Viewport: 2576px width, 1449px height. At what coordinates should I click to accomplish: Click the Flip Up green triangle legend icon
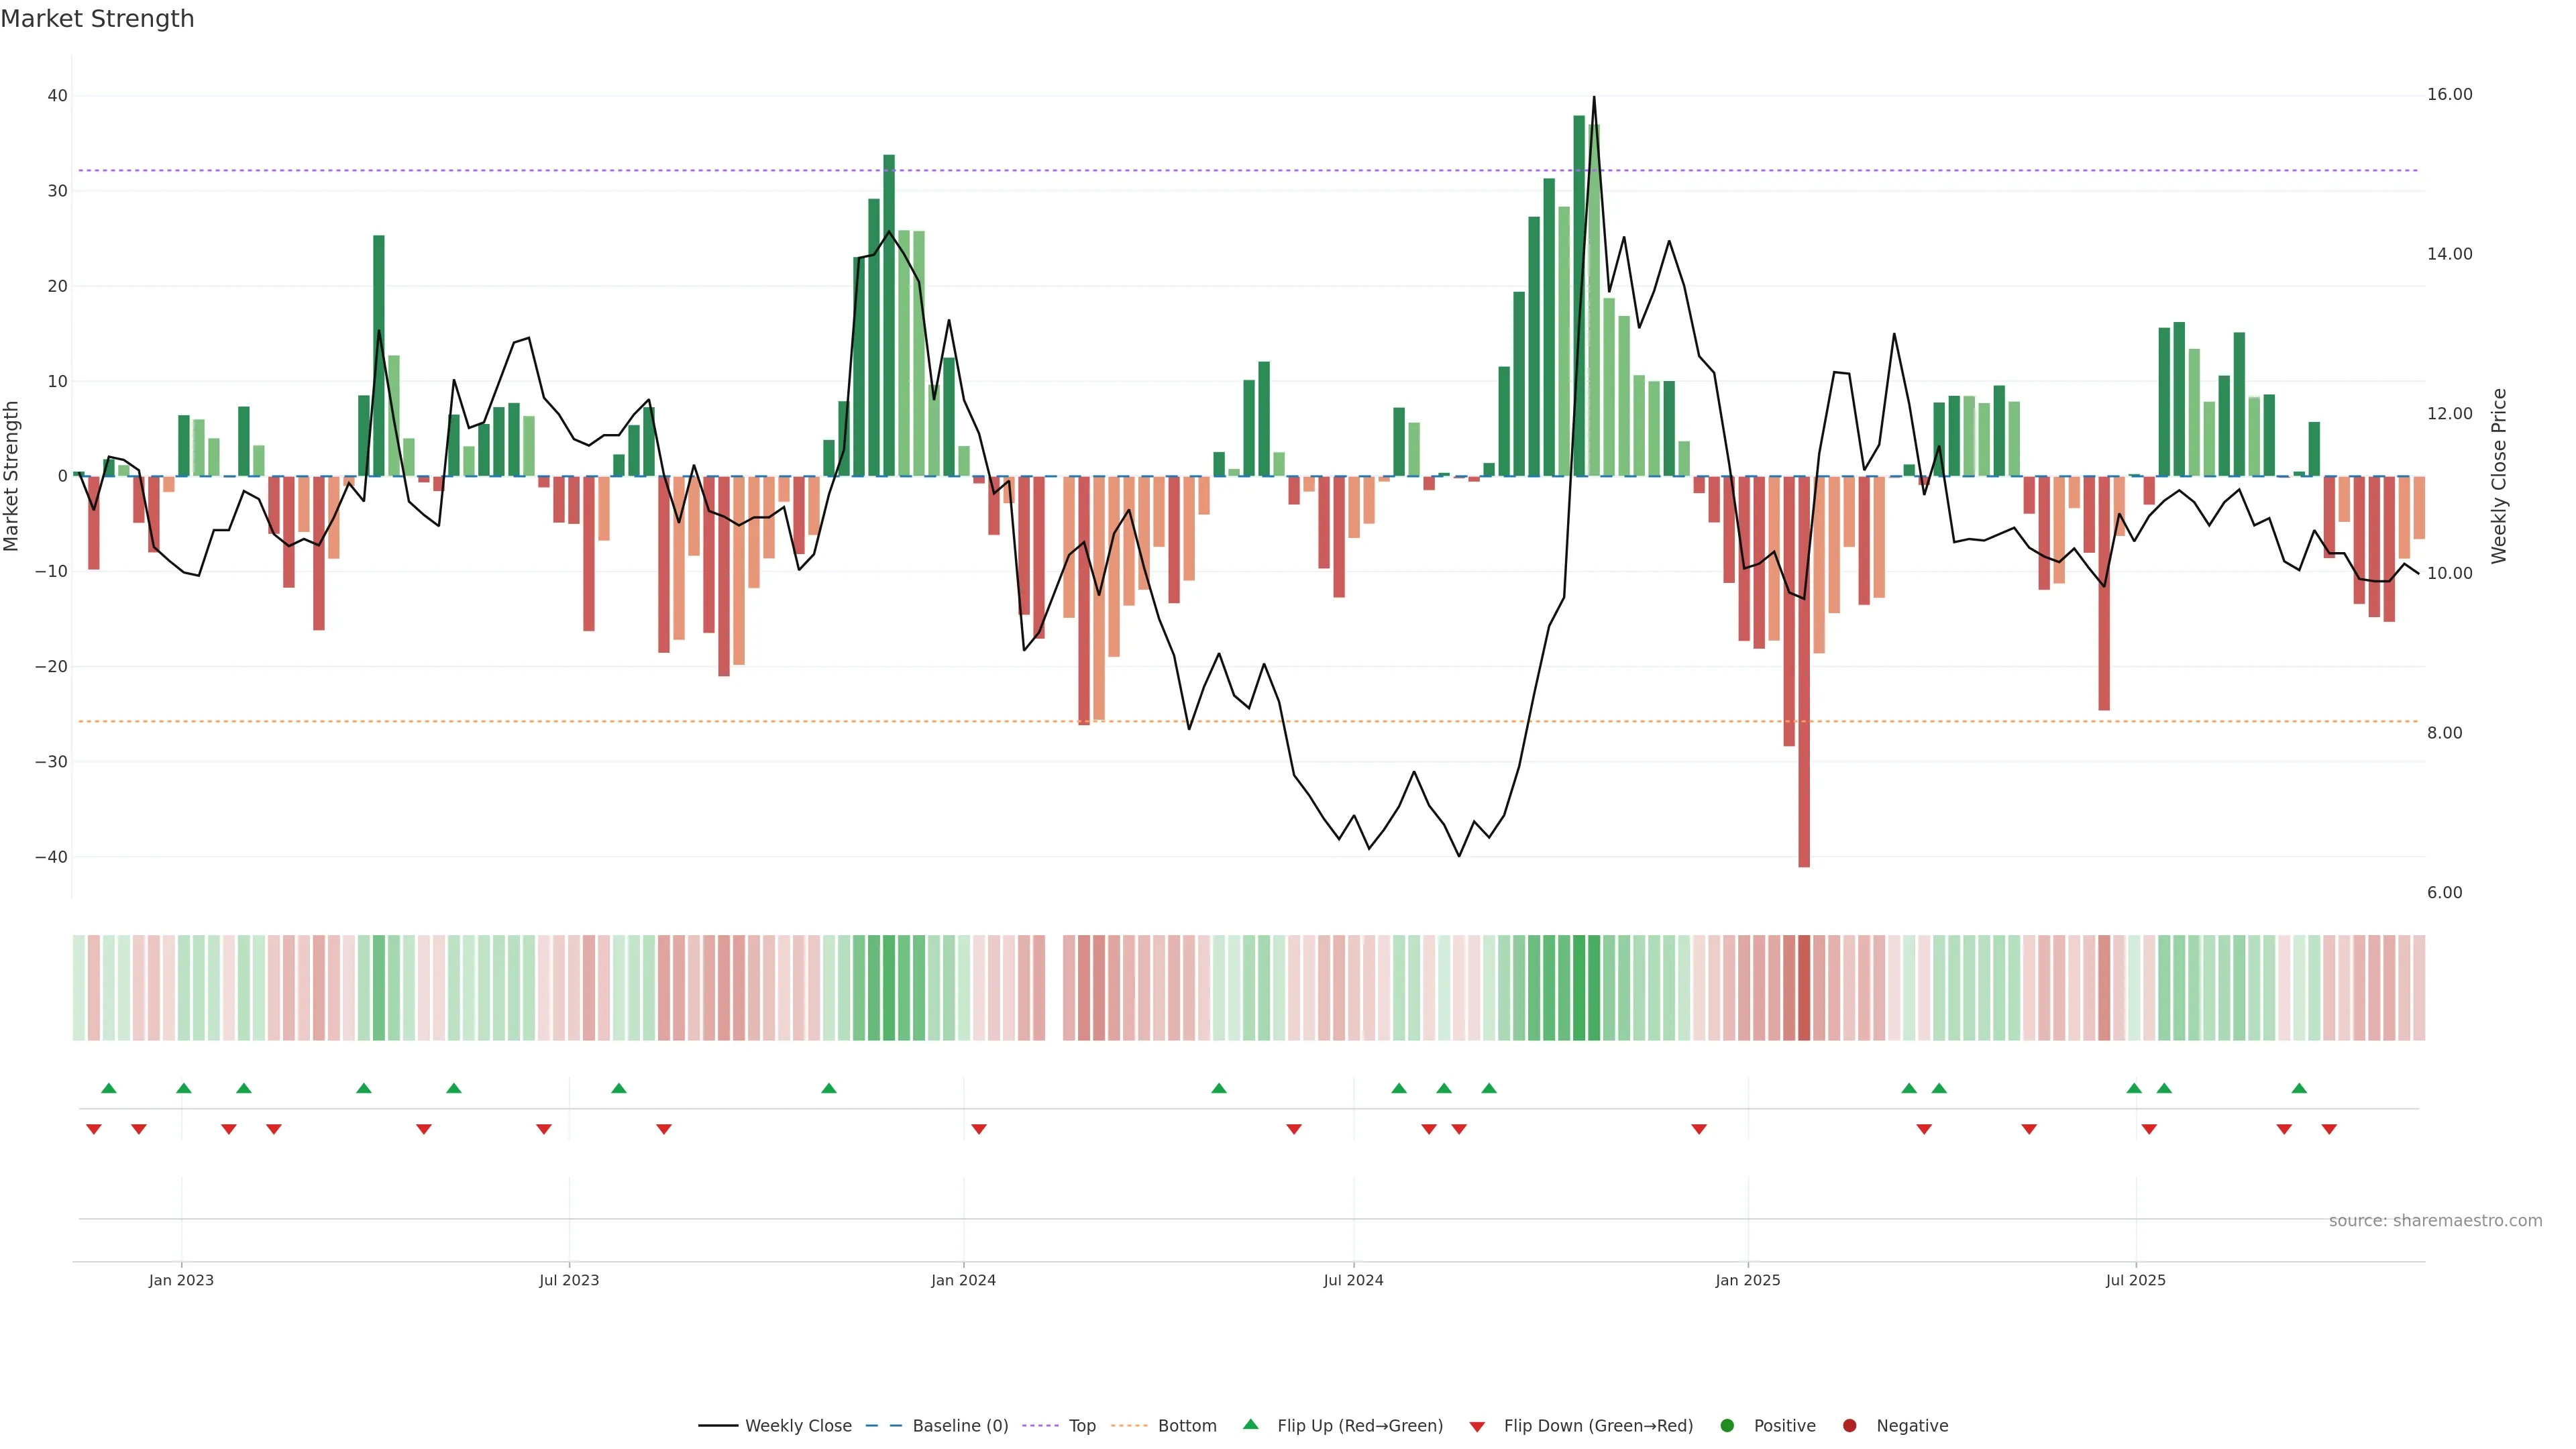coord(1250,1424)
